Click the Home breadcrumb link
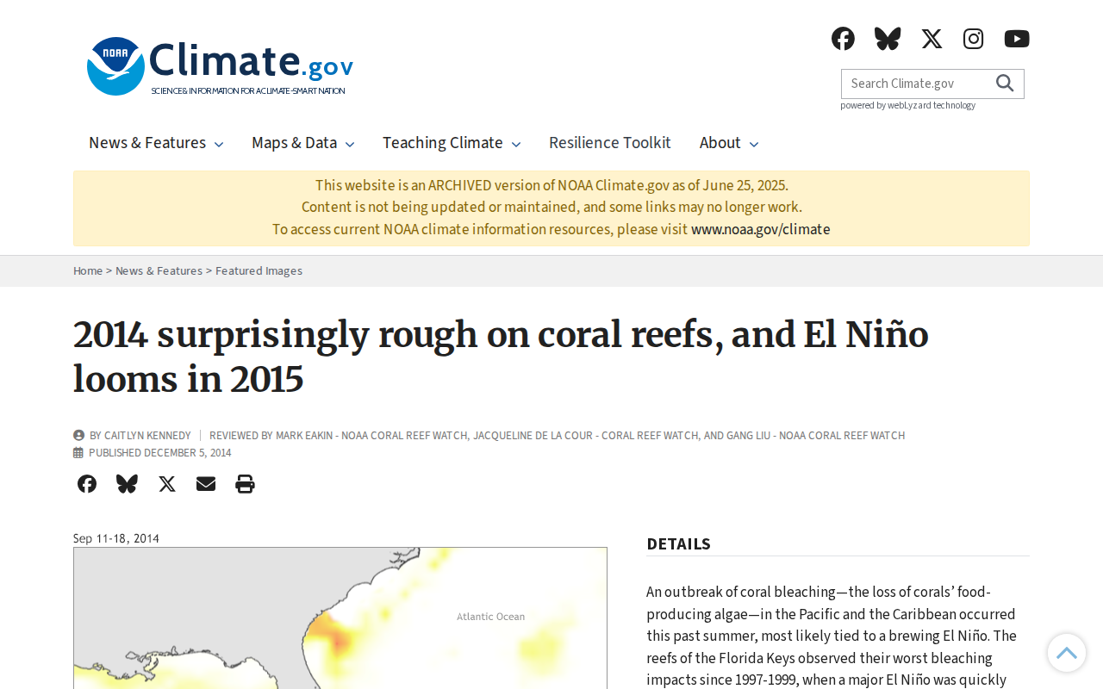The image size is (1103, 689). 88,271
